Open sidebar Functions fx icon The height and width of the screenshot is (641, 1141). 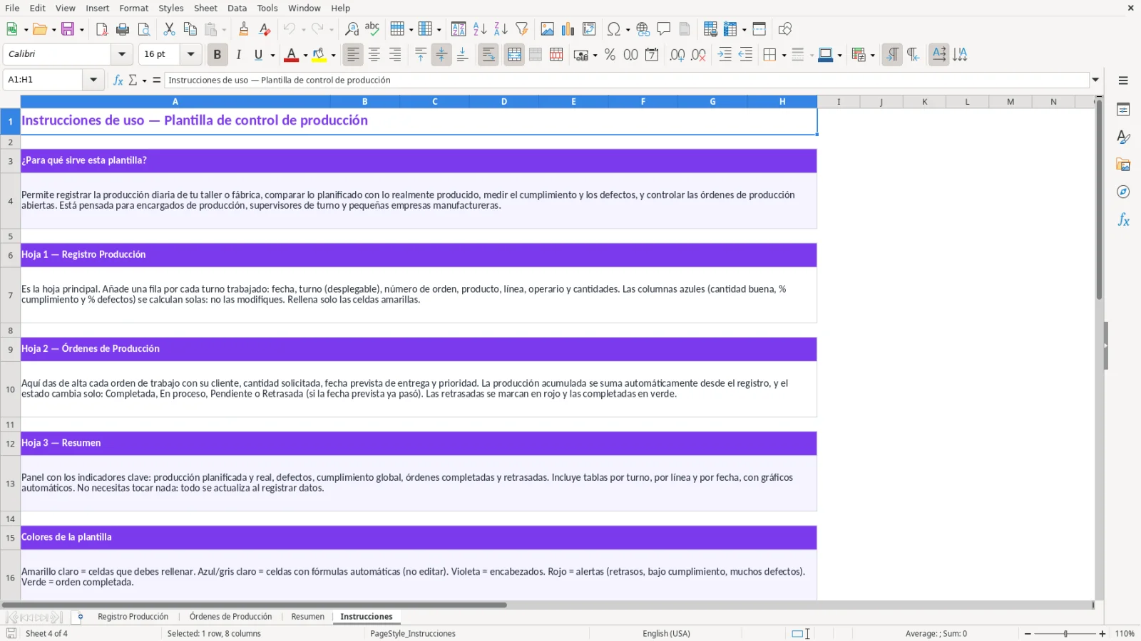pyautogui.click(x=1123, y=220)
